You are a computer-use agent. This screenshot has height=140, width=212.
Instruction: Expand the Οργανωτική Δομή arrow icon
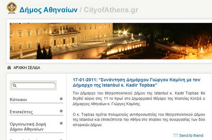(61, 123)
